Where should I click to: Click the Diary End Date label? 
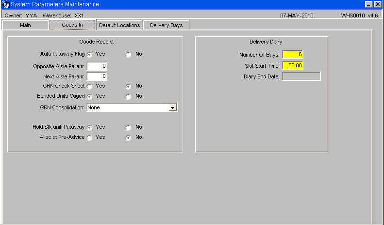(262, 76)
